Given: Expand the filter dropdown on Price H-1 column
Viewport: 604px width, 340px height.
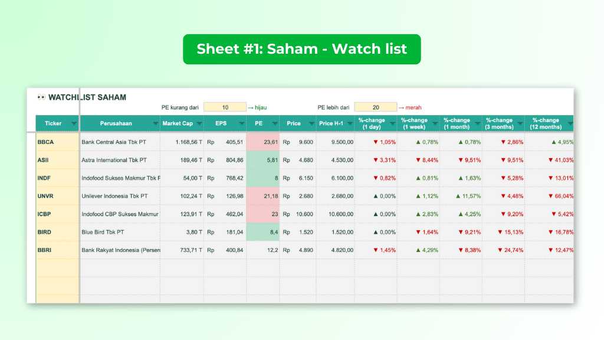Looking at the screenshot, I should [350, 123].
